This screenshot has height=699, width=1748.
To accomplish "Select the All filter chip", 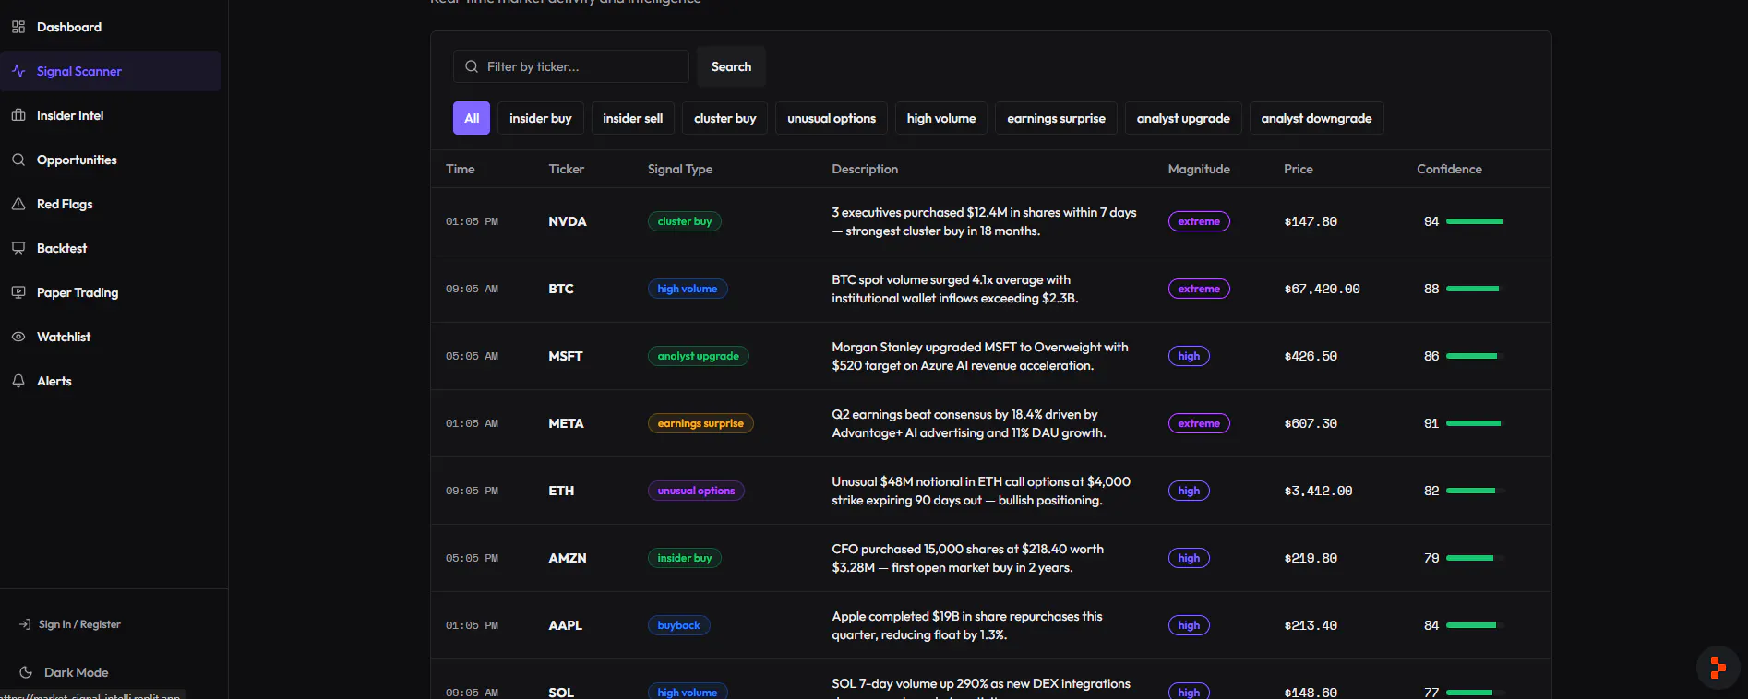I will pos(472,118).
